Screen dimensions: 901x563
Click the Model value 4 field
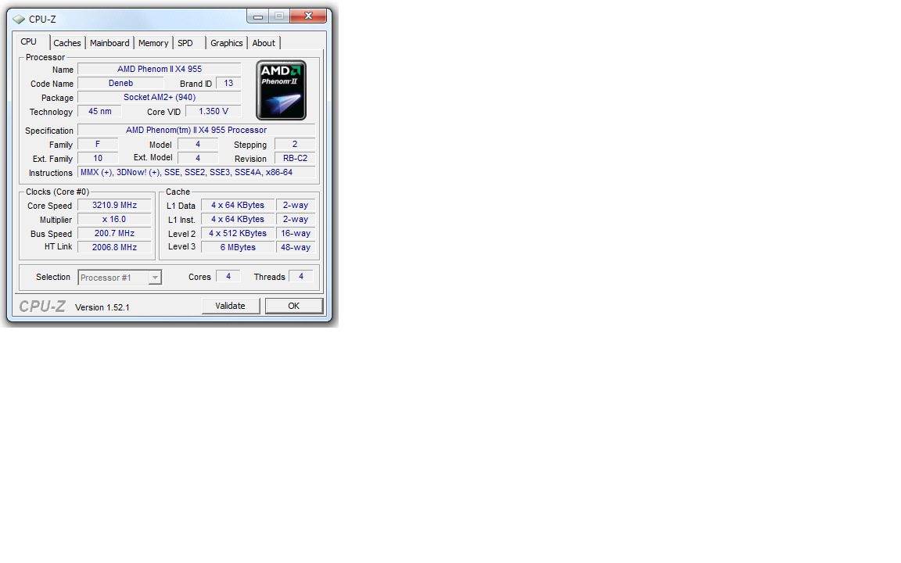pyautogui.click(x=198, y=144)
